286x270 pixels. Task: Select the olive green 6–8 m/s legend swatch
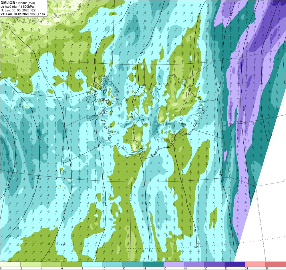[x=71, y=264]
